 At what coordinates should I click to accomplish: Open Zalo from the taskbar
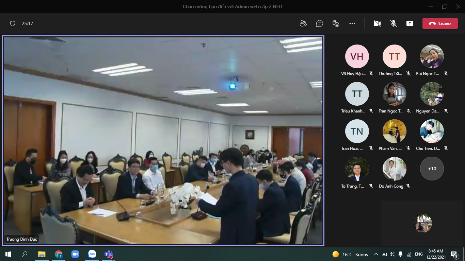pyautogui.click(x=92, y=254)
